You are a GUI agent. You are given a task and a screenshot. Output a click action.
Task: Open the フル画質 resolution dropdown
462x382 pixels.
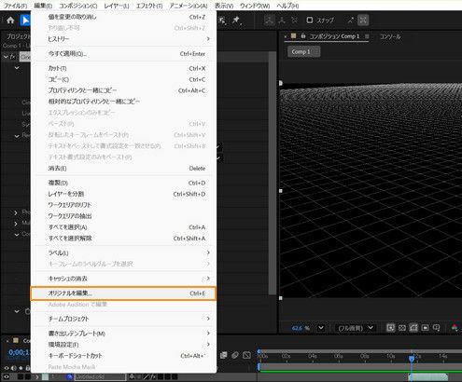[x=356, y=328]
